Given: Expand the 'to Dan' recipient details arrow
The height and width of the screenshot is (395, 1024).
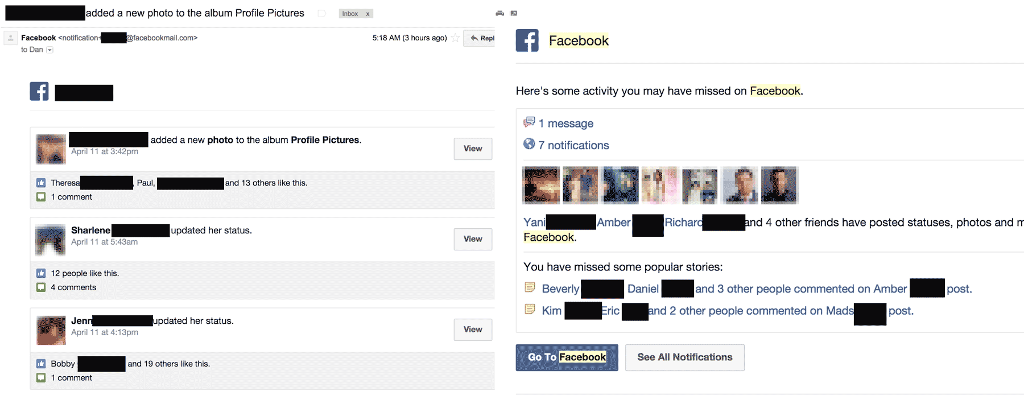Looking at the screenshot, I should tap(49, 50).
